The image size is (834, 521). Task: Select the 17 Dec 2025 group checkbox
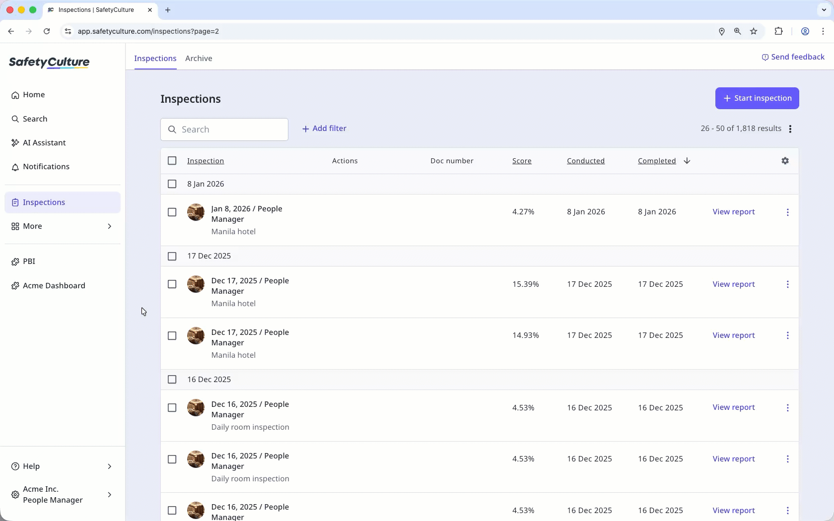click(x=172, y=257)
